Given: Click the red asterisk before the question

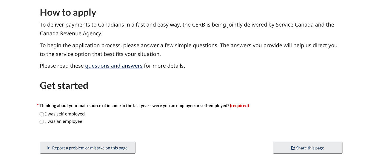Looking at the screenshot, I should [x=38, y=105].
